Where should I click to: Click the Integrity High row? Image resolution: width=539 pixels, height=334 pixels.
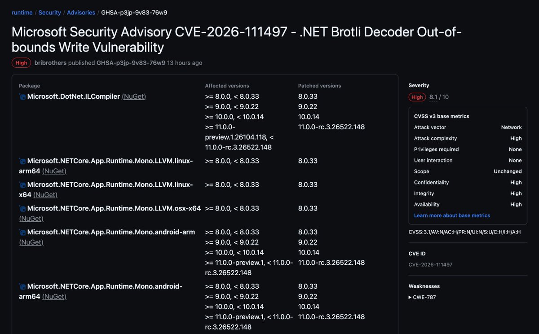click(x=468, y=193)
